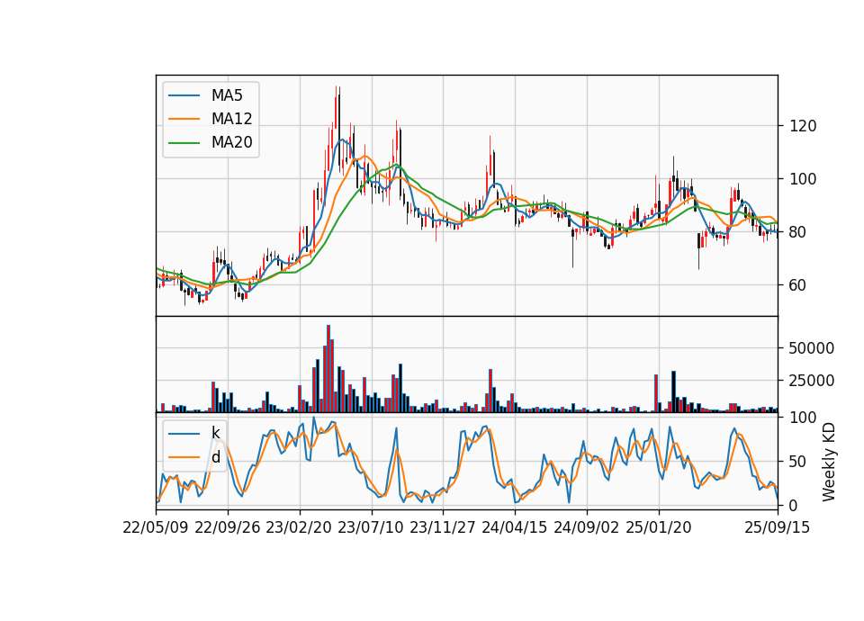Screen dimensions: 864x621
Task: Click the MA12 legend label
Action: [x=231, y=119]
